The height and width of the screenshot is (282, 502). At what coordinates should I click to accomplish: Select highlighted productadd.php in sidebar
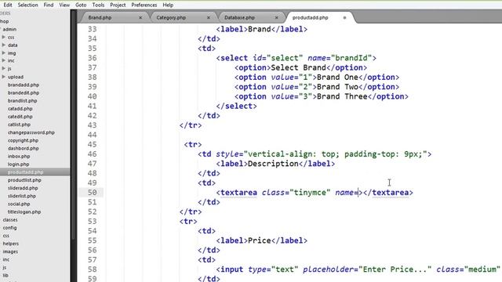[25, 172]
